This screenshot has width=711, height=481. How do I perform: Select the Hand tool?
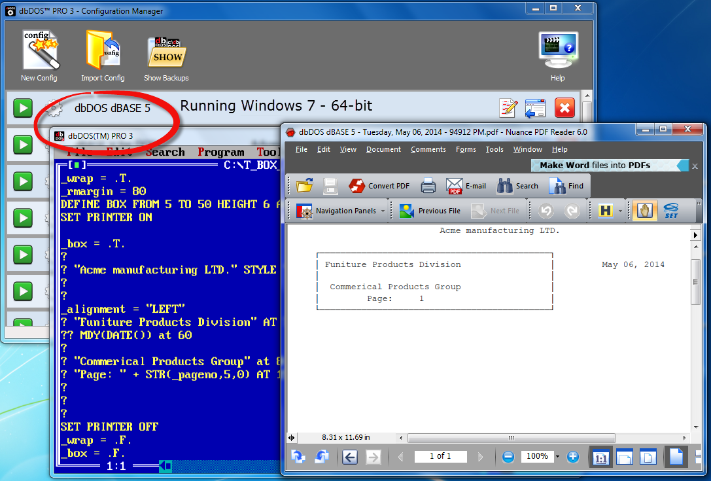click(644, 211)
